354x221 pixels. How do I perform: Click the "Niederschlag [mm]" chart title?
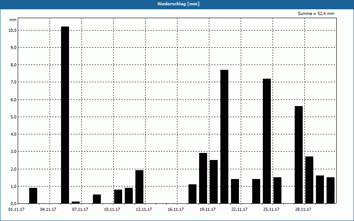178,4
